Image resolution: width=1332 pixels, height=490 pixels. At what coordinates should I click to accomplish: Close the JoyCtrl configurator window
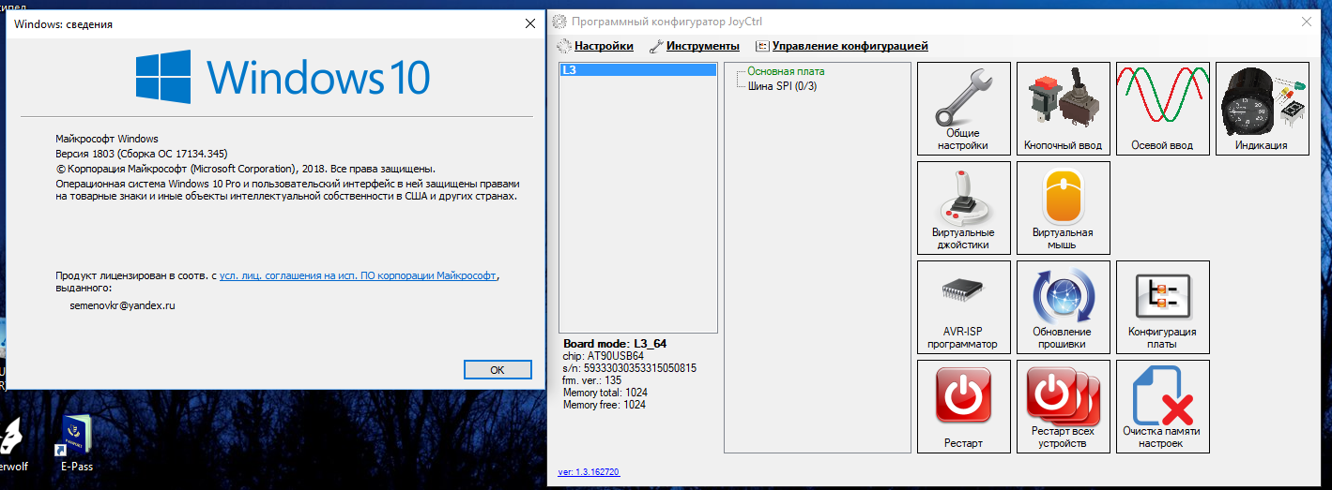[x=1305, y=21]
